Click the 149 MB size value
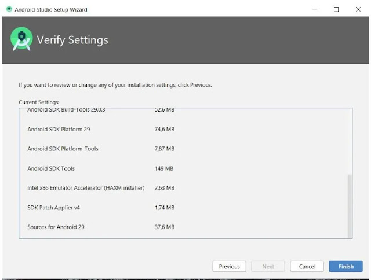Screen dimensions: 371x280 point(164,168)
